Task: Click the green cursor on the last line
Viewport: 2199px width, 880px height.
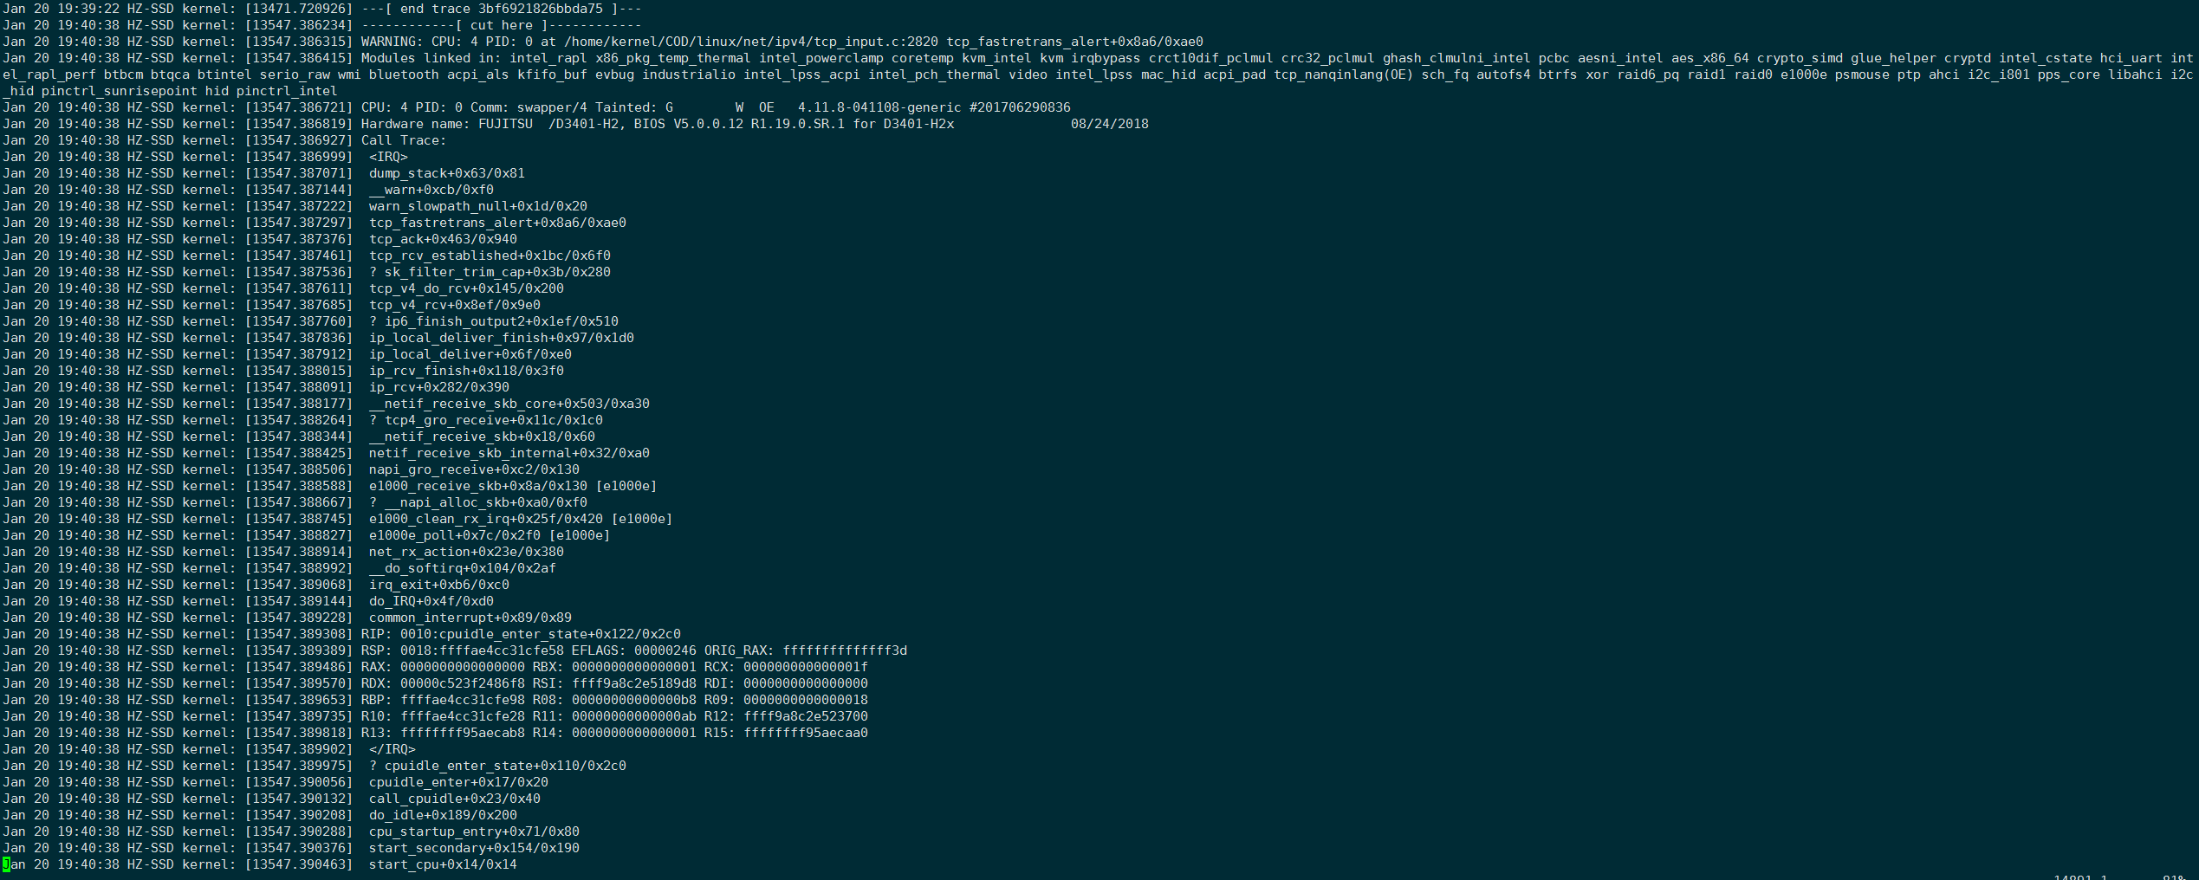Action: [7, 864]
